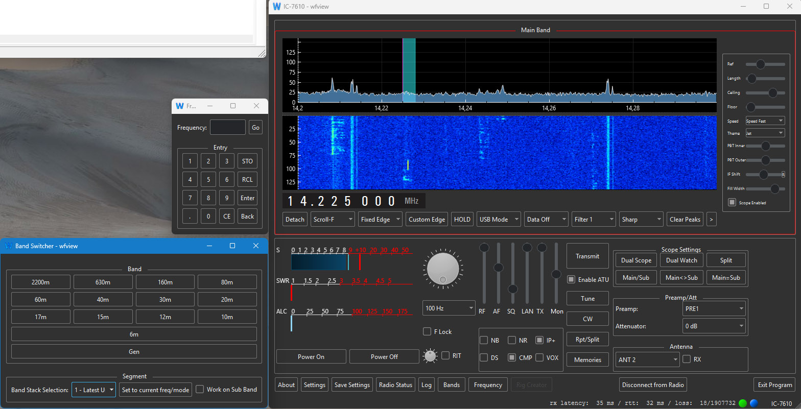Image resolution: width=801 pixels, height=409 pixels.
Task: Open the USB Mode dropdown
Action: coord(499,220)
